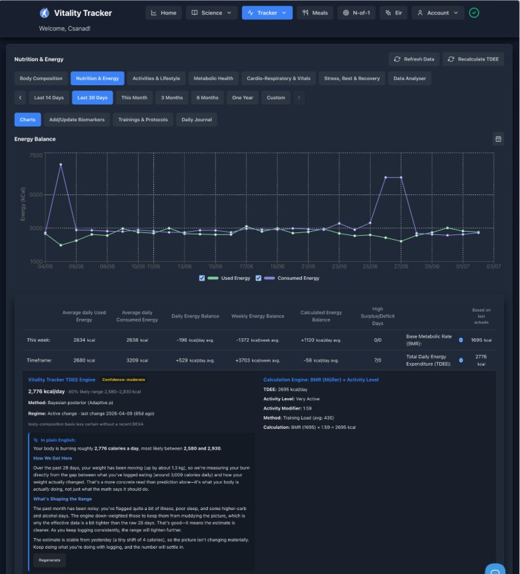Open the Daily Journal sub-tab
The height and width of the screenshot is (574, 520).
(197, 120)
